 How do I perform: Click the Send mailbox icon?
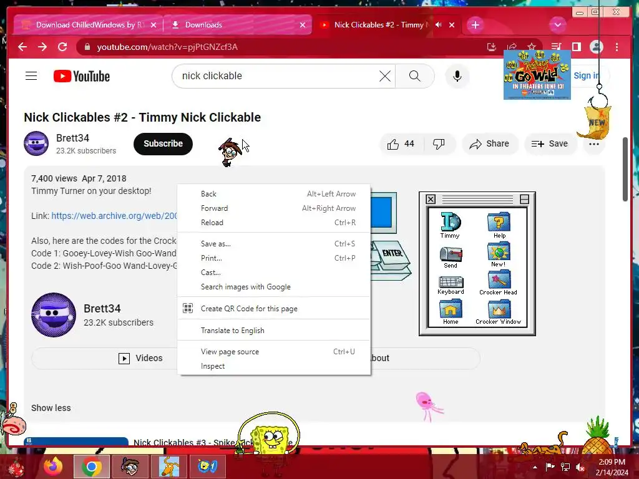click(x=451, y=258)
